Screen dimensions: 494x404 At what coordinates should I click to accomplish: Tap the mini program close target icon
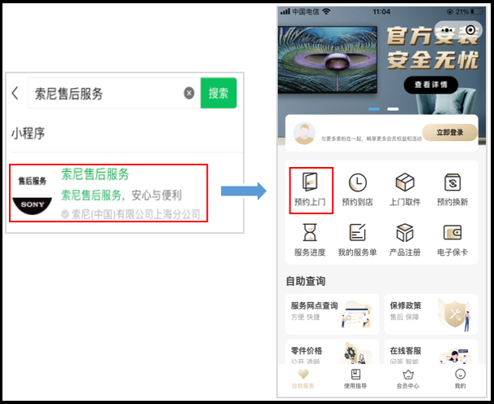[470, 30]
